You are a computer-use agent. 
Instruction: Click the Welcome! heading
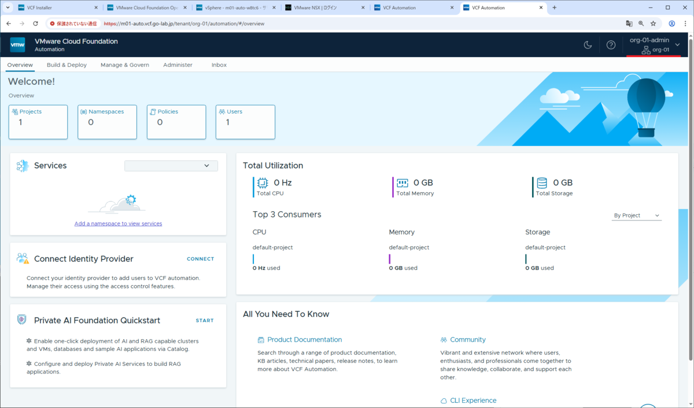point(31,82)
